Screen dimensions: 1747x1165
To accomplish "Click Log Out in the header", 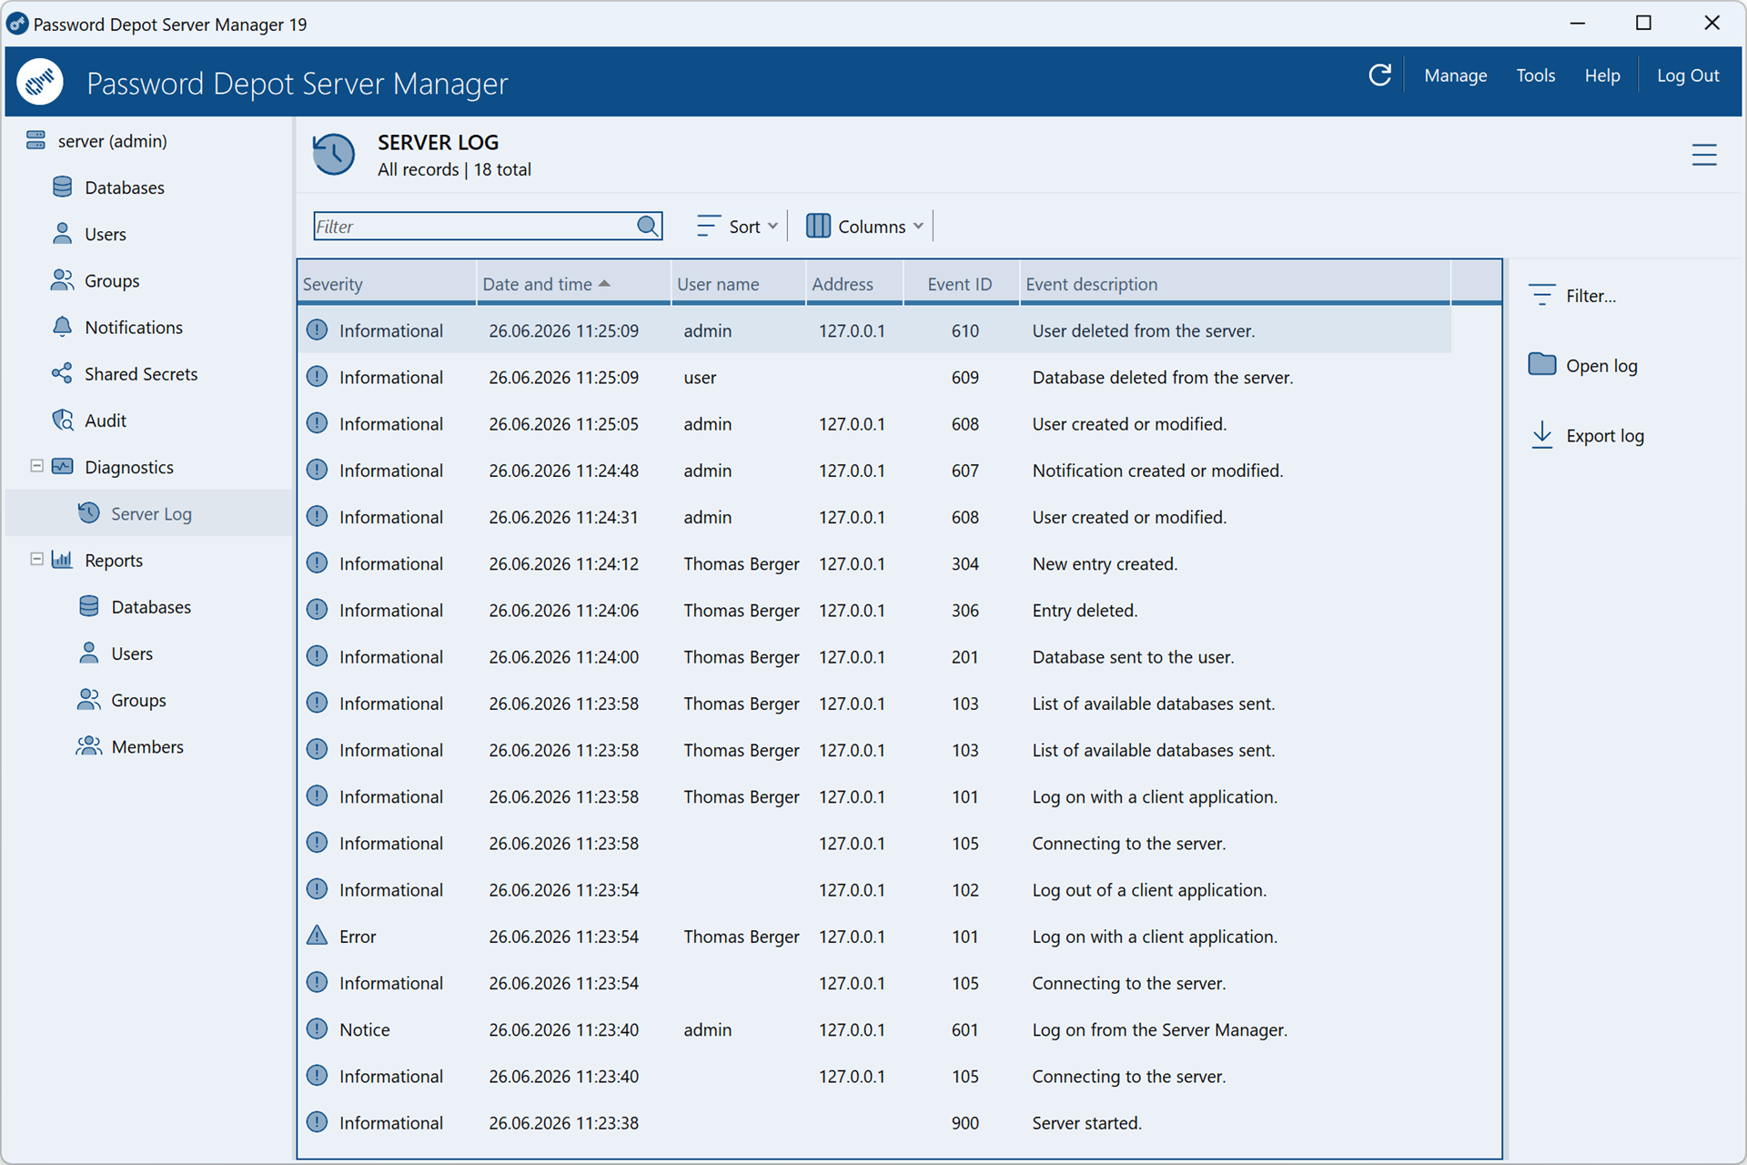I will [1687, 76].
